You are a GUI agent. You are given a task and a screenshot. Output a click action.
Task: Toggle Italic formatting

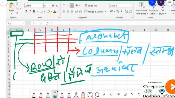tap(30, 11)
